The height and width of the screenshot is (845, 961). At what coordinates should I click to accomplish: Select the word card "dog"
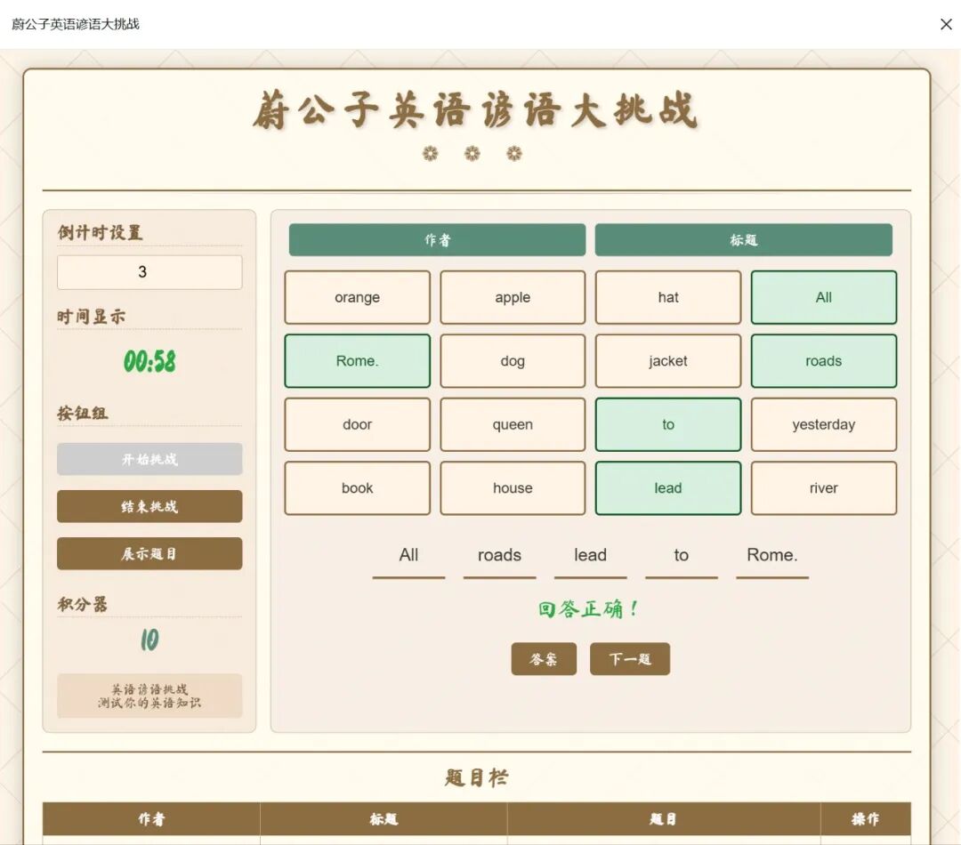coord(513,360)
